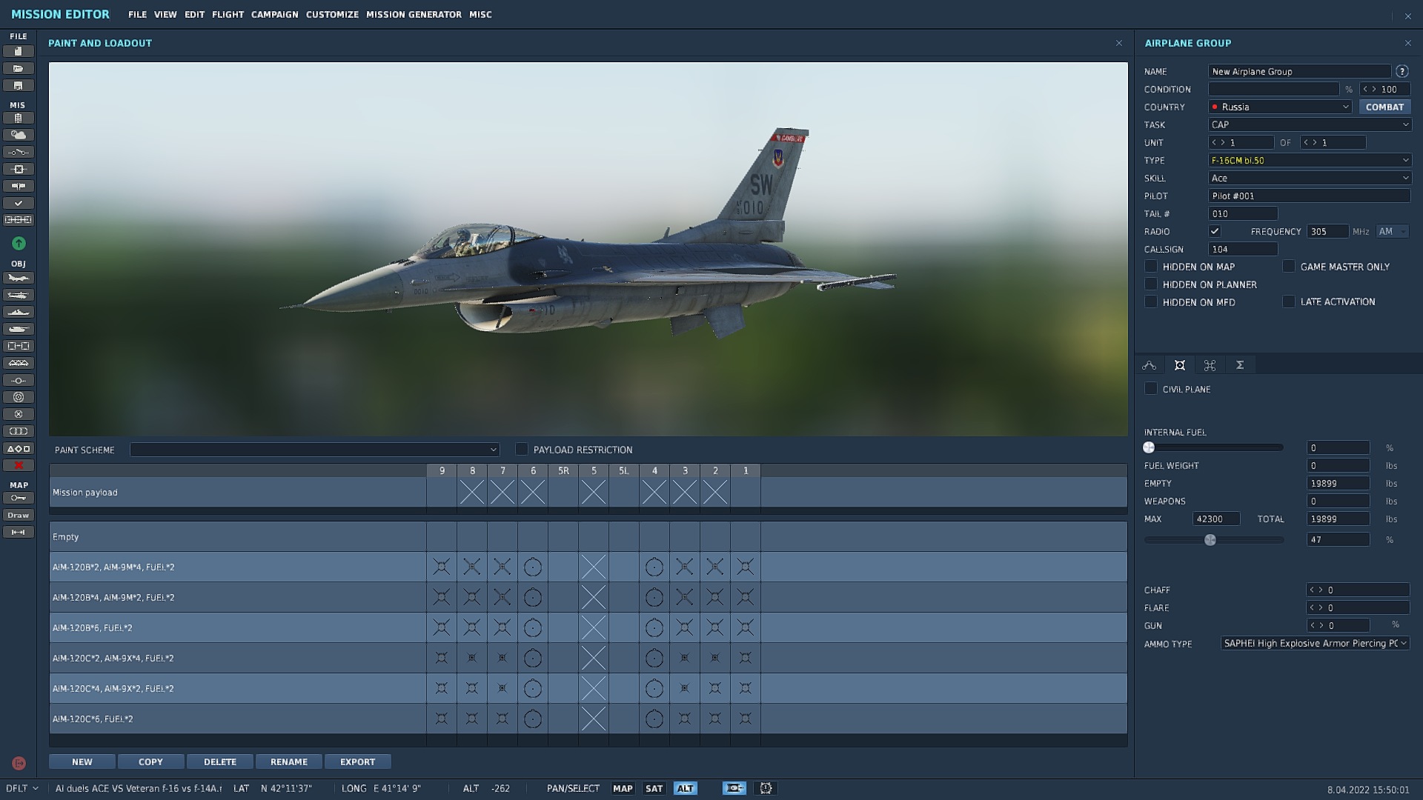Screen dimensions: 1423x800
Task: Click the checkmark goals icon
Action: (x=19, y=203)
